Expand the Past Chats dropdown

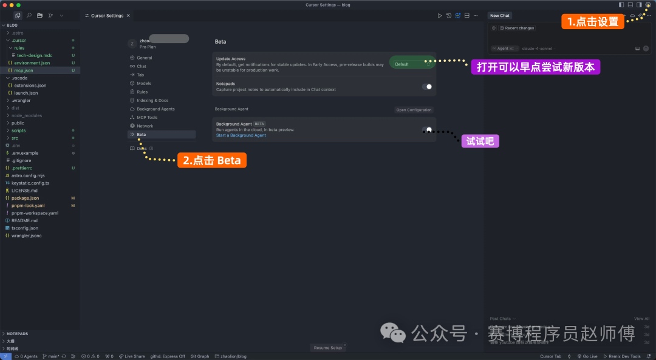[x=502, y=319]
